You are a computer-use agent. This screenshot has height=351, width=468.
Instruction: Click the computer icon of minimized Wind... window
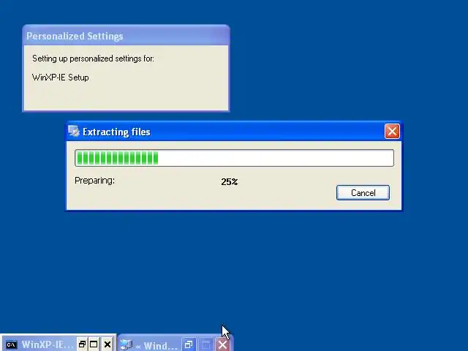[x=127, y=345]
